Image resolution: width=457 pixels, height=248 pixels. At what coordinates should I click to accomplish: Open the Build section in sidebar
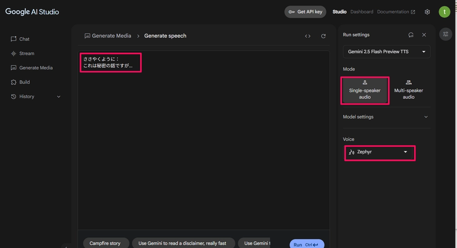tap(21, 82)
